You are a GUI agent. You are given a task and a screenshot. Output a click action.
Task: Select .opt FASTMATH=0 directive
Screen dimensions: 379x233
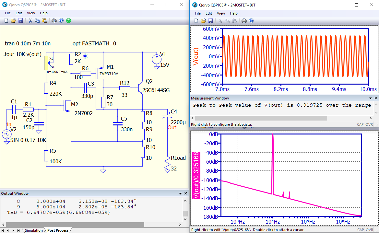(94, 44)
